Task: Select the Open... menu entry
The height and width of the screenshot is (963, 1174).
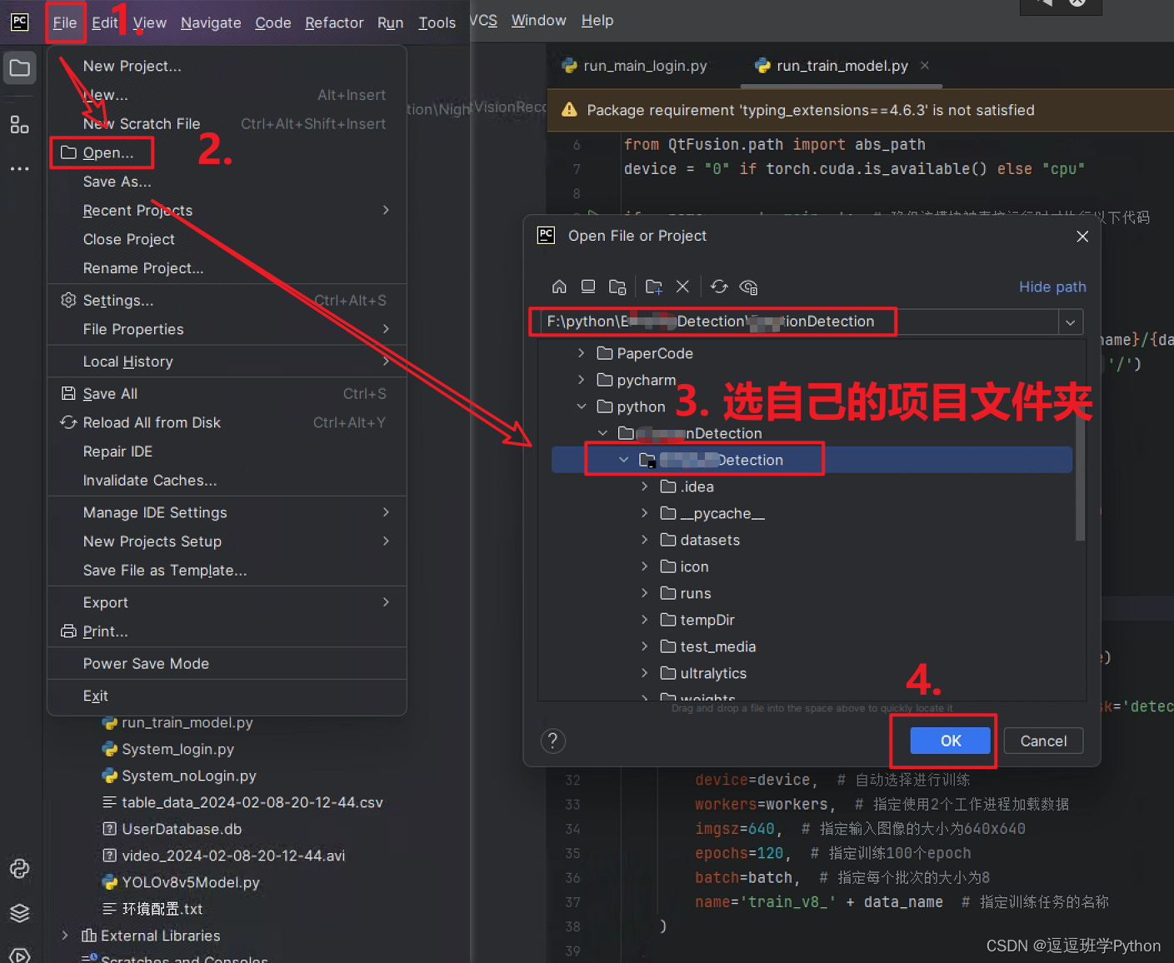Action: pos(108,152)
